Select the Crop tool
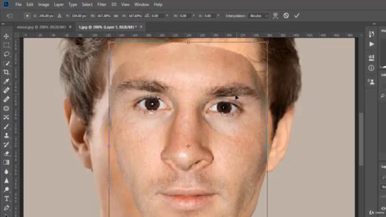This screenshot has height=217, width=386. click(7, 72)
